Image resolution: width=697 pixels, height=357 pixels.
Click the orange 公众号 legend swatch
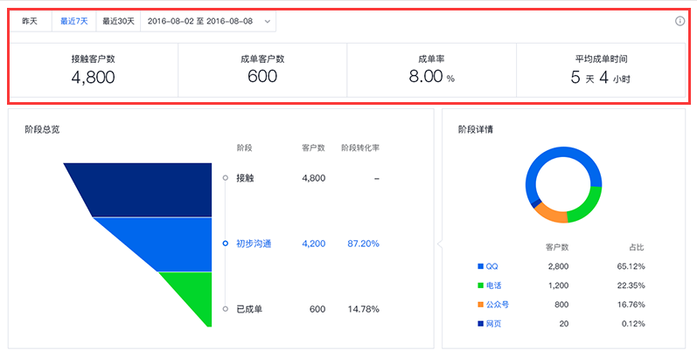(x=480, y=305)
